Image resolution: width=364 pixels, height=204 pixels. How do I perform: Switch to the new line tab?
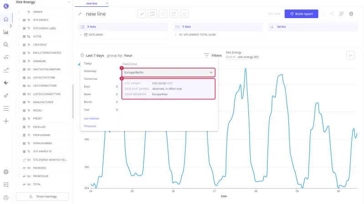tap(92, 4)
